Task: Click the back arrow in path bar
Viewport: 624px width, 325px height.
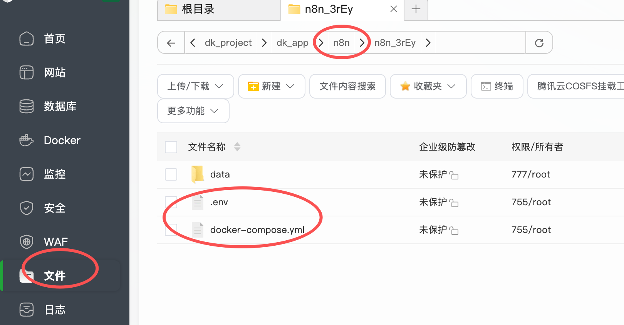Action: click(x=171, y=43)
